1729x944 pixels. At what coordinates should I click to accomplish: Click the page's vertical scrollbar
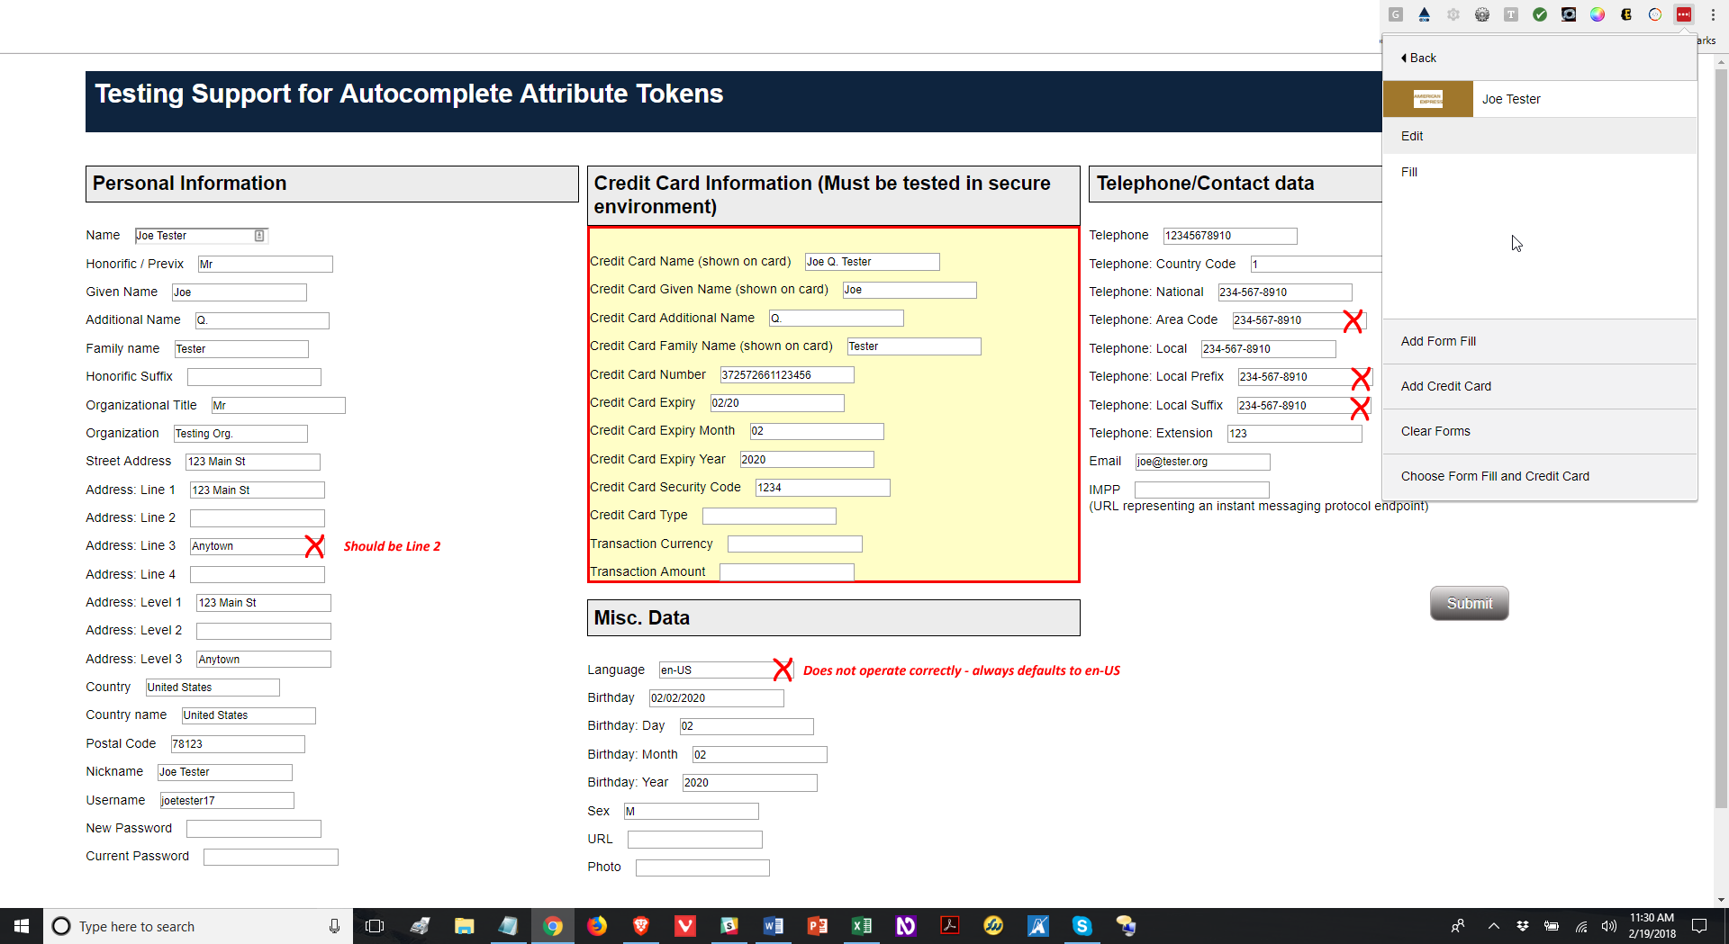pos(1721,450)
